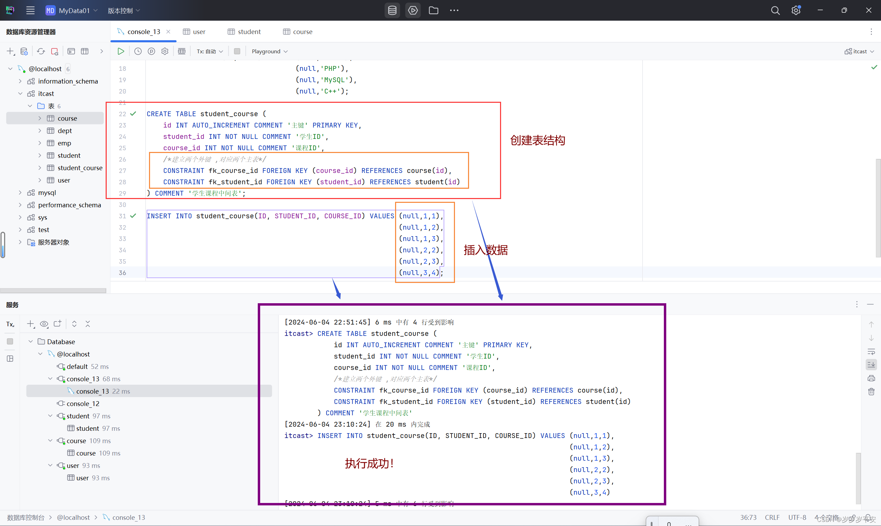
Task: Toggle soft-wrap in console output
Action: 871,352
